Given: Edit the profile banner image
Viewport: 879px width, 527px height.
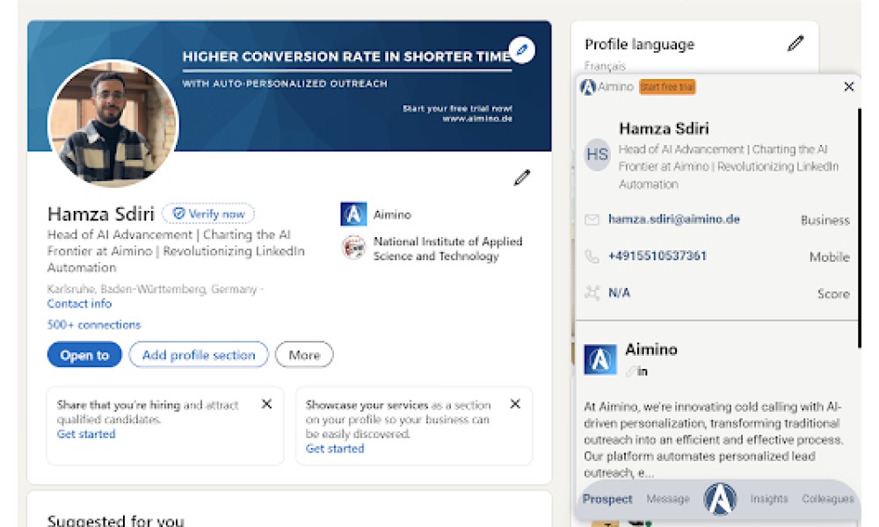Looking at the screenshot, I should coord(522,50).
